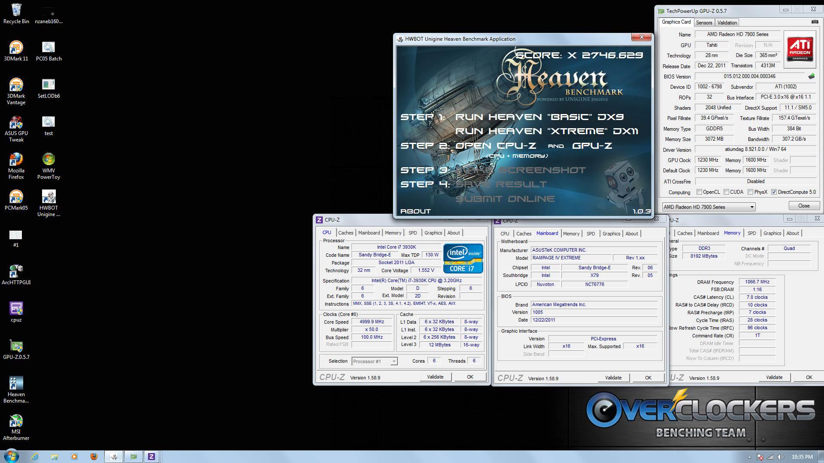
Task: Launch Heaven Benchmark desktop shortcut
Action: [x=16, y=390]
